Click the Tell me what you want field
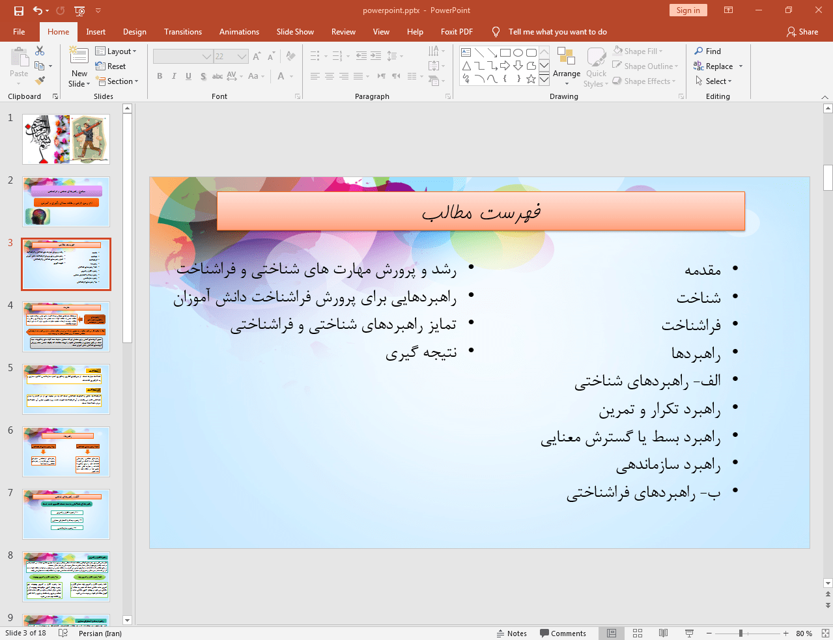 coord(558,31)
